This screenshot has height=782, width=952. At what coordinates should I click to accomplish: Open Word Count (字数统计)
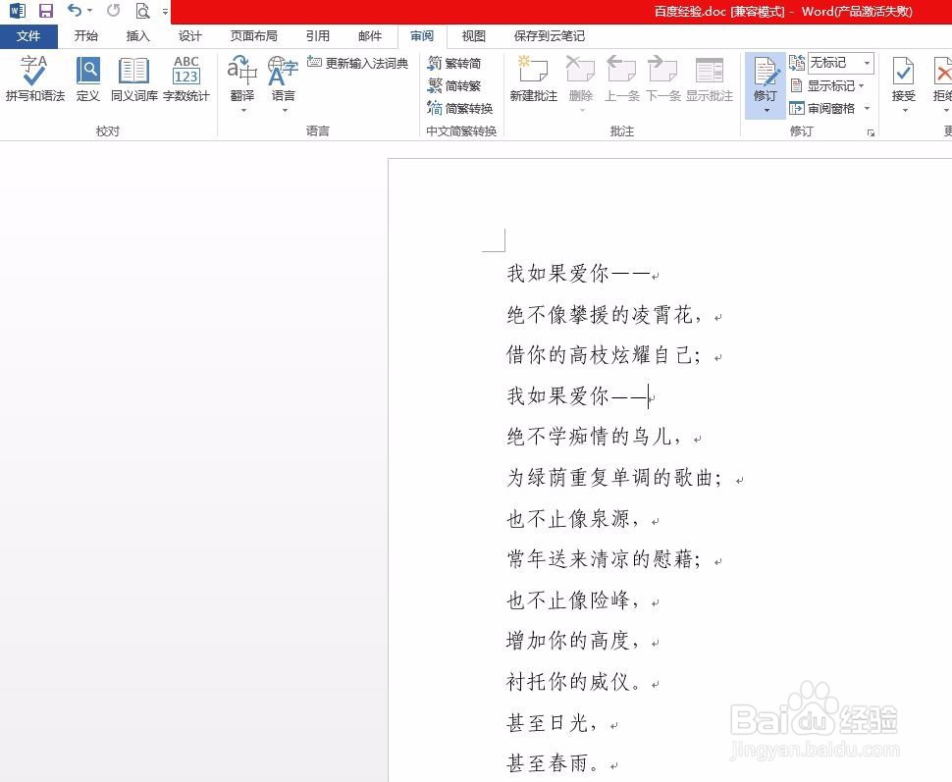(x=185, y=78)
